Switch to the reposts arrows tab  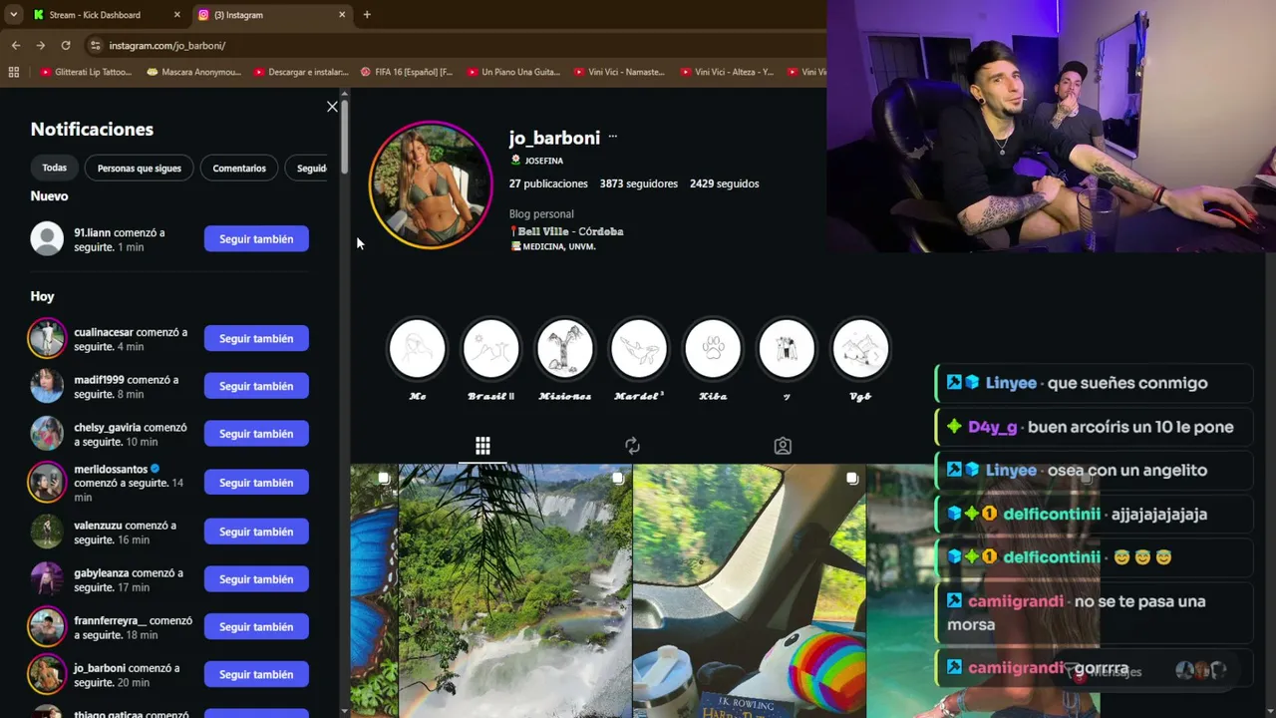coord(632,446)
